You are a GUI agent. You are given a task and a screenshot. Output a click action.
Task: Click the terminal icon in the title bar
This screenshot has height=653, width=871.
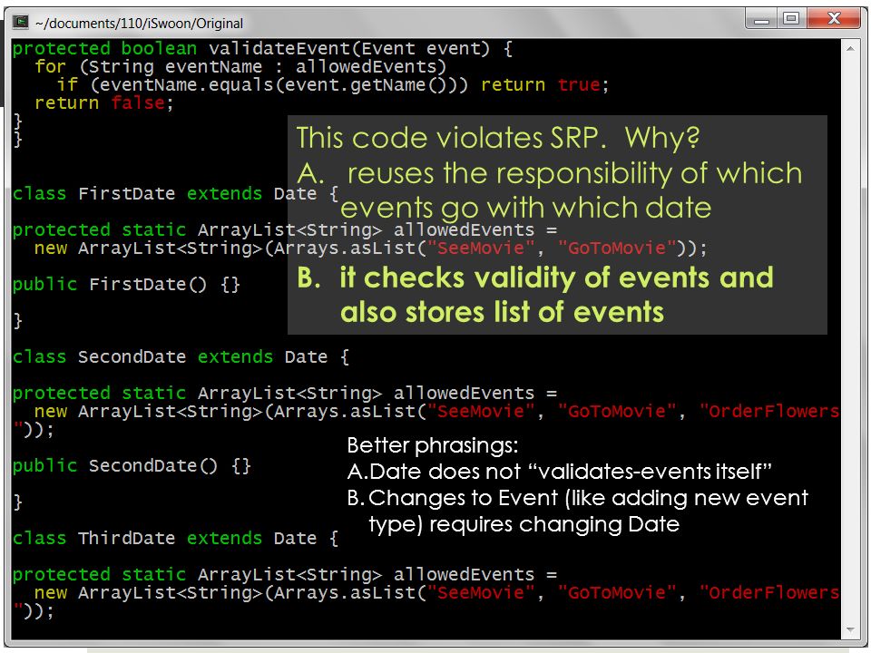21,22
